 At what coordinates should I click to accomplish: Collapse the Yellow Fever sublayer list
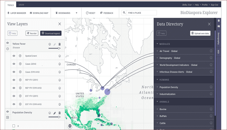tap(7, 49)
